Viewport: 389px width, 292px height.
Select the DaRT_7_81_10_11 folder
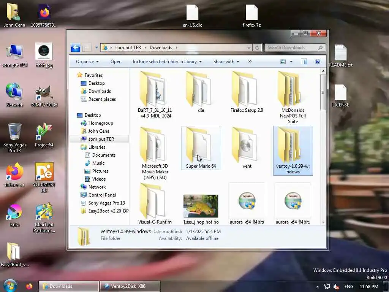(x=155, y=94)
